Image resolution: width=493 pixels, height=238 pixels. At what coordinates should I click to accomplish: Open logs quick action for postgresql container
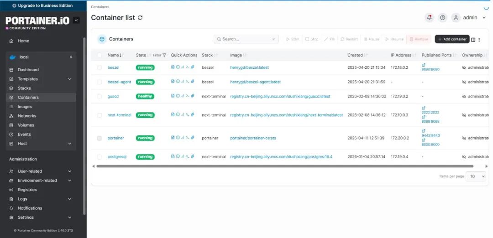pyautogui.click(x=173, y=156)
